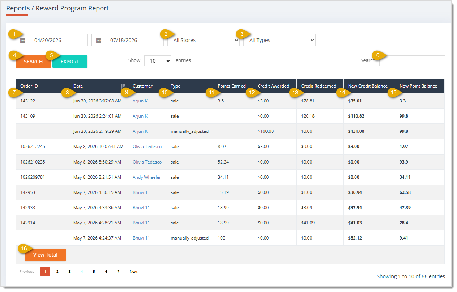The width and height of the screenshot is (457, 292).
Task: Click the Previous pagination link
Action: [x=27, y=272]
